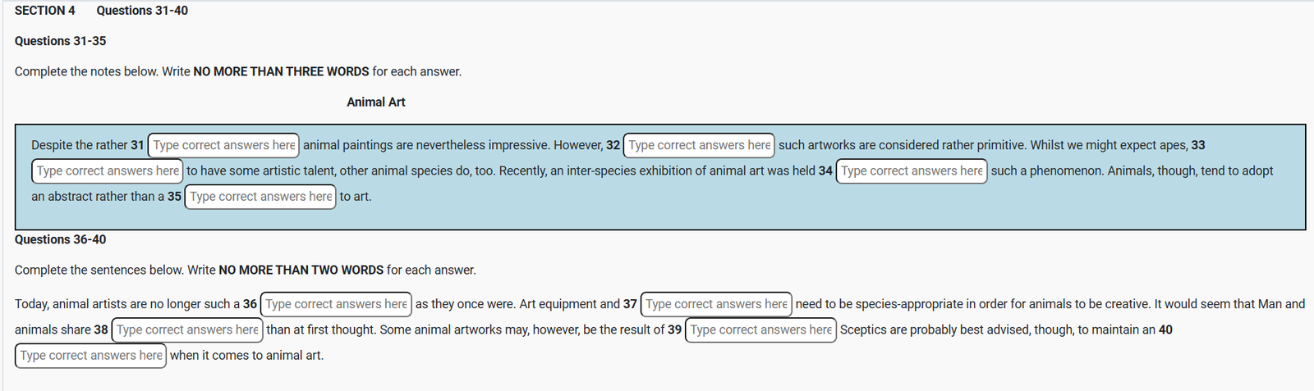
Task: Select the Questions 31-35 heading
Action: [x=60, y=41]
